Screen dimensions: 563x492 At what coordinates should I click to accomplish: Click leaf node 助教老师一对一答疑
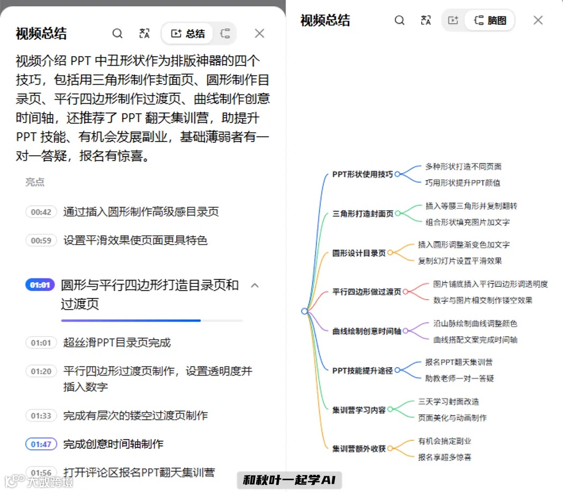tap(460, 379)
